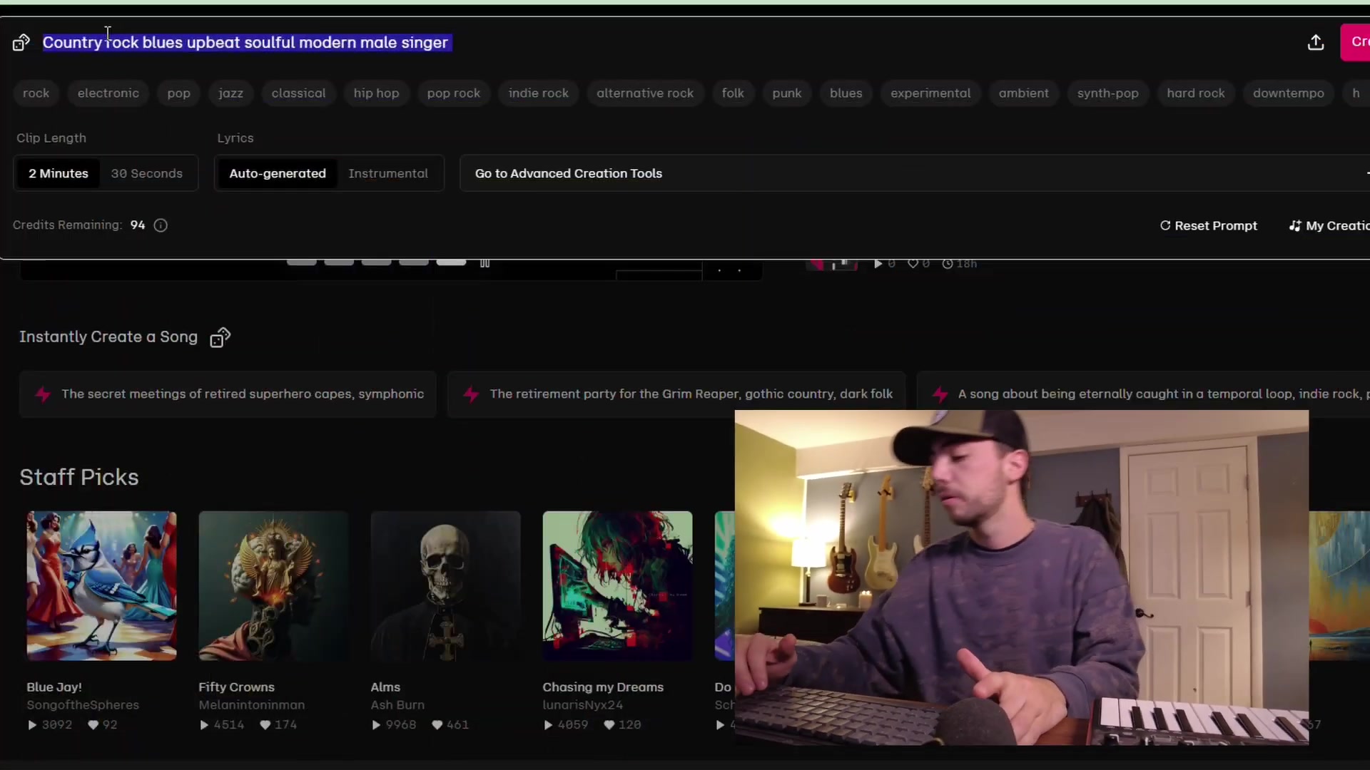
Task: Use the retired superhero capes prompt suggestion
Action: pos(228,394)
